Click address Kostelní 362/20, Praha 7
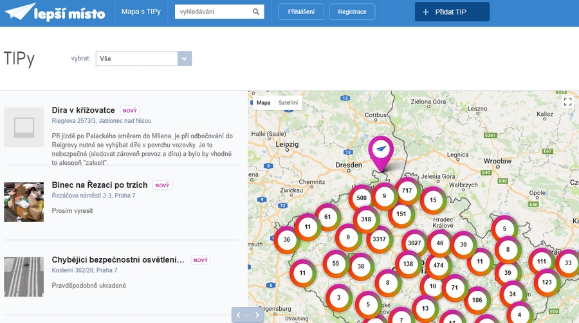The height and width of the screenshot is (323, 579). tap(84, 270)
